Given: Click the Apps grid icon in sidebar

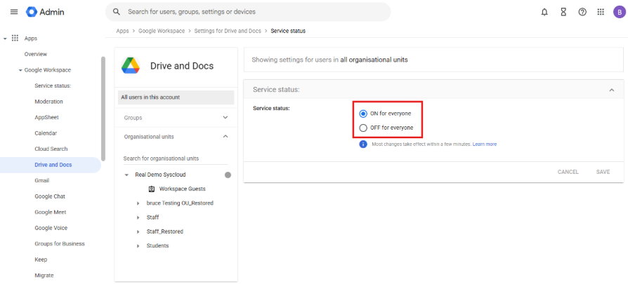Looking at the screenshot, I should click(x=15, y=39).
